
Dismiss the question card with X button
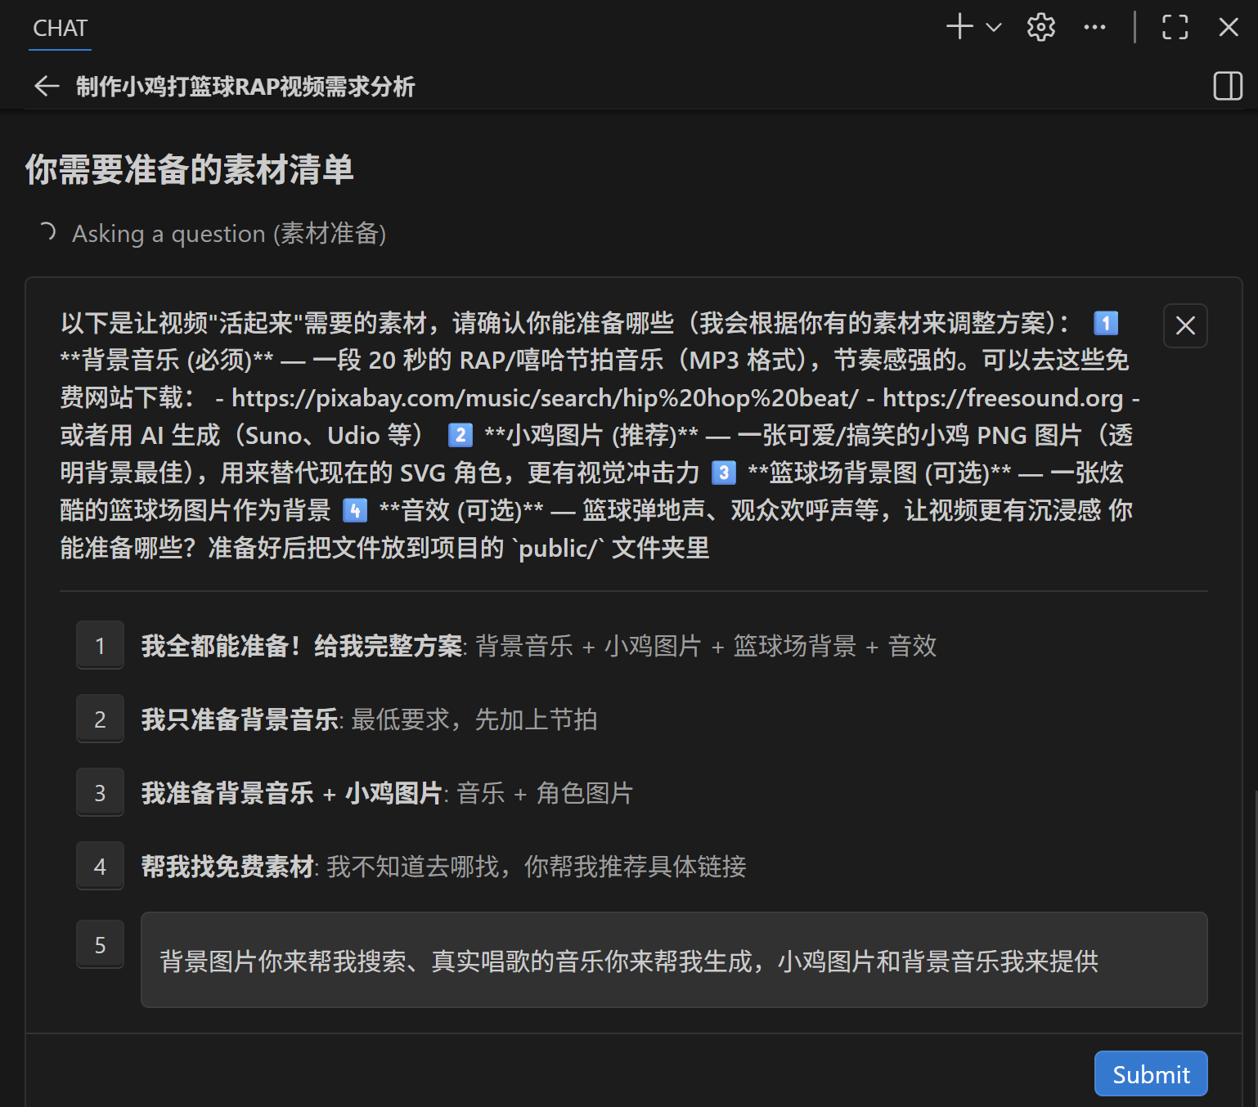1185,325
